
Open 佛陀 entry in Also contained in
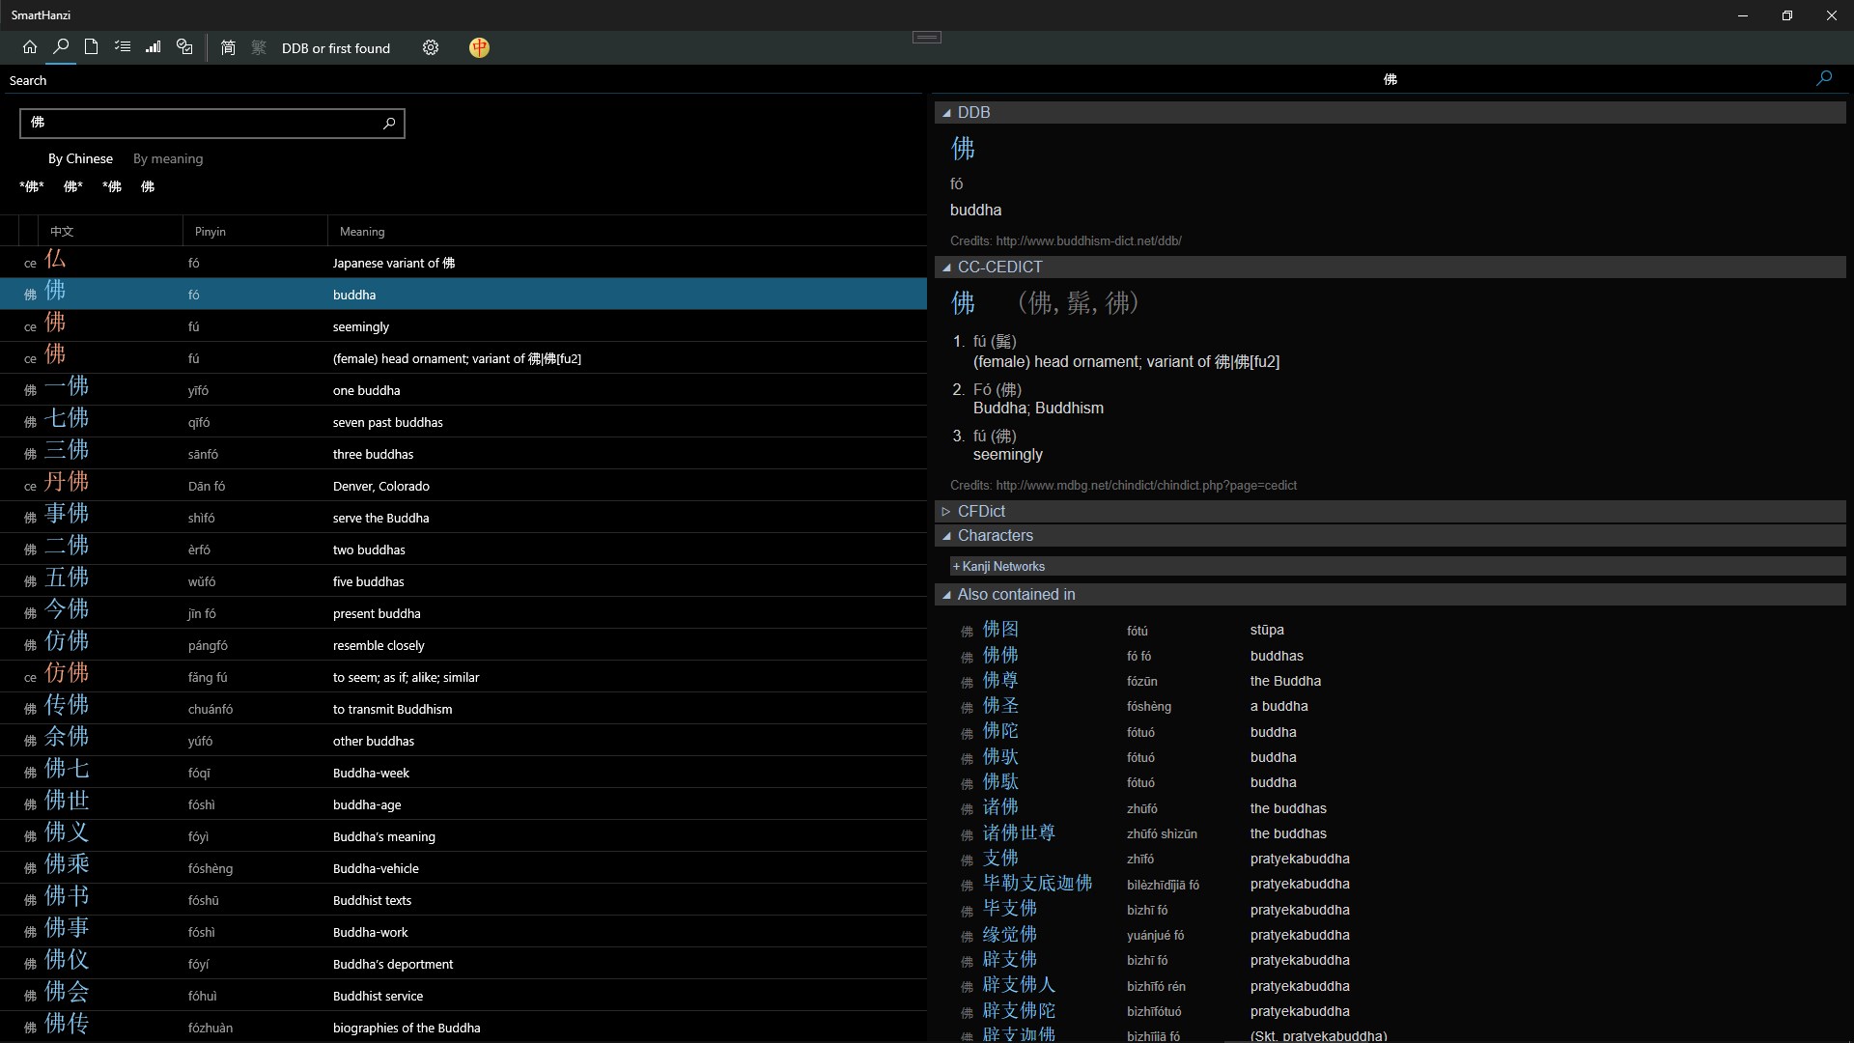[x=1000, y=732]
